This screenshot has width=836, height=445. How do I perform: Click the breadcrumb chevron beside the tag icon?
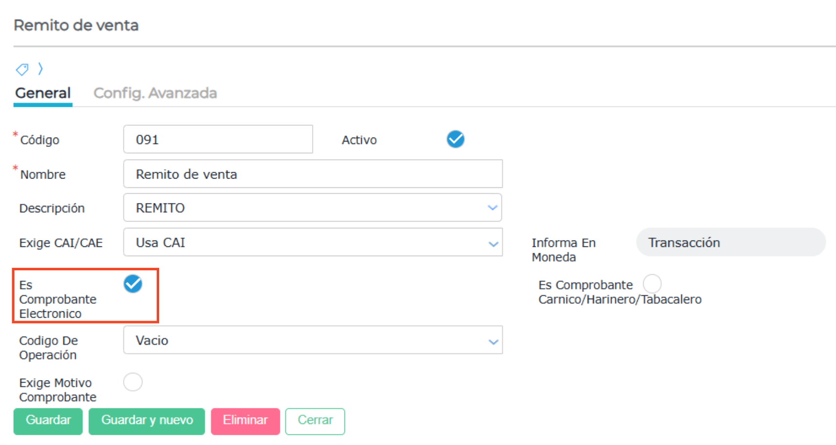(41, 69)
